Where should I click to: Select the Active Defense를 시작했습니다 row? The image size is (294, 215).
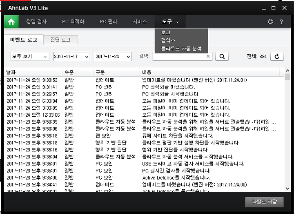click(x=144, y=177)
